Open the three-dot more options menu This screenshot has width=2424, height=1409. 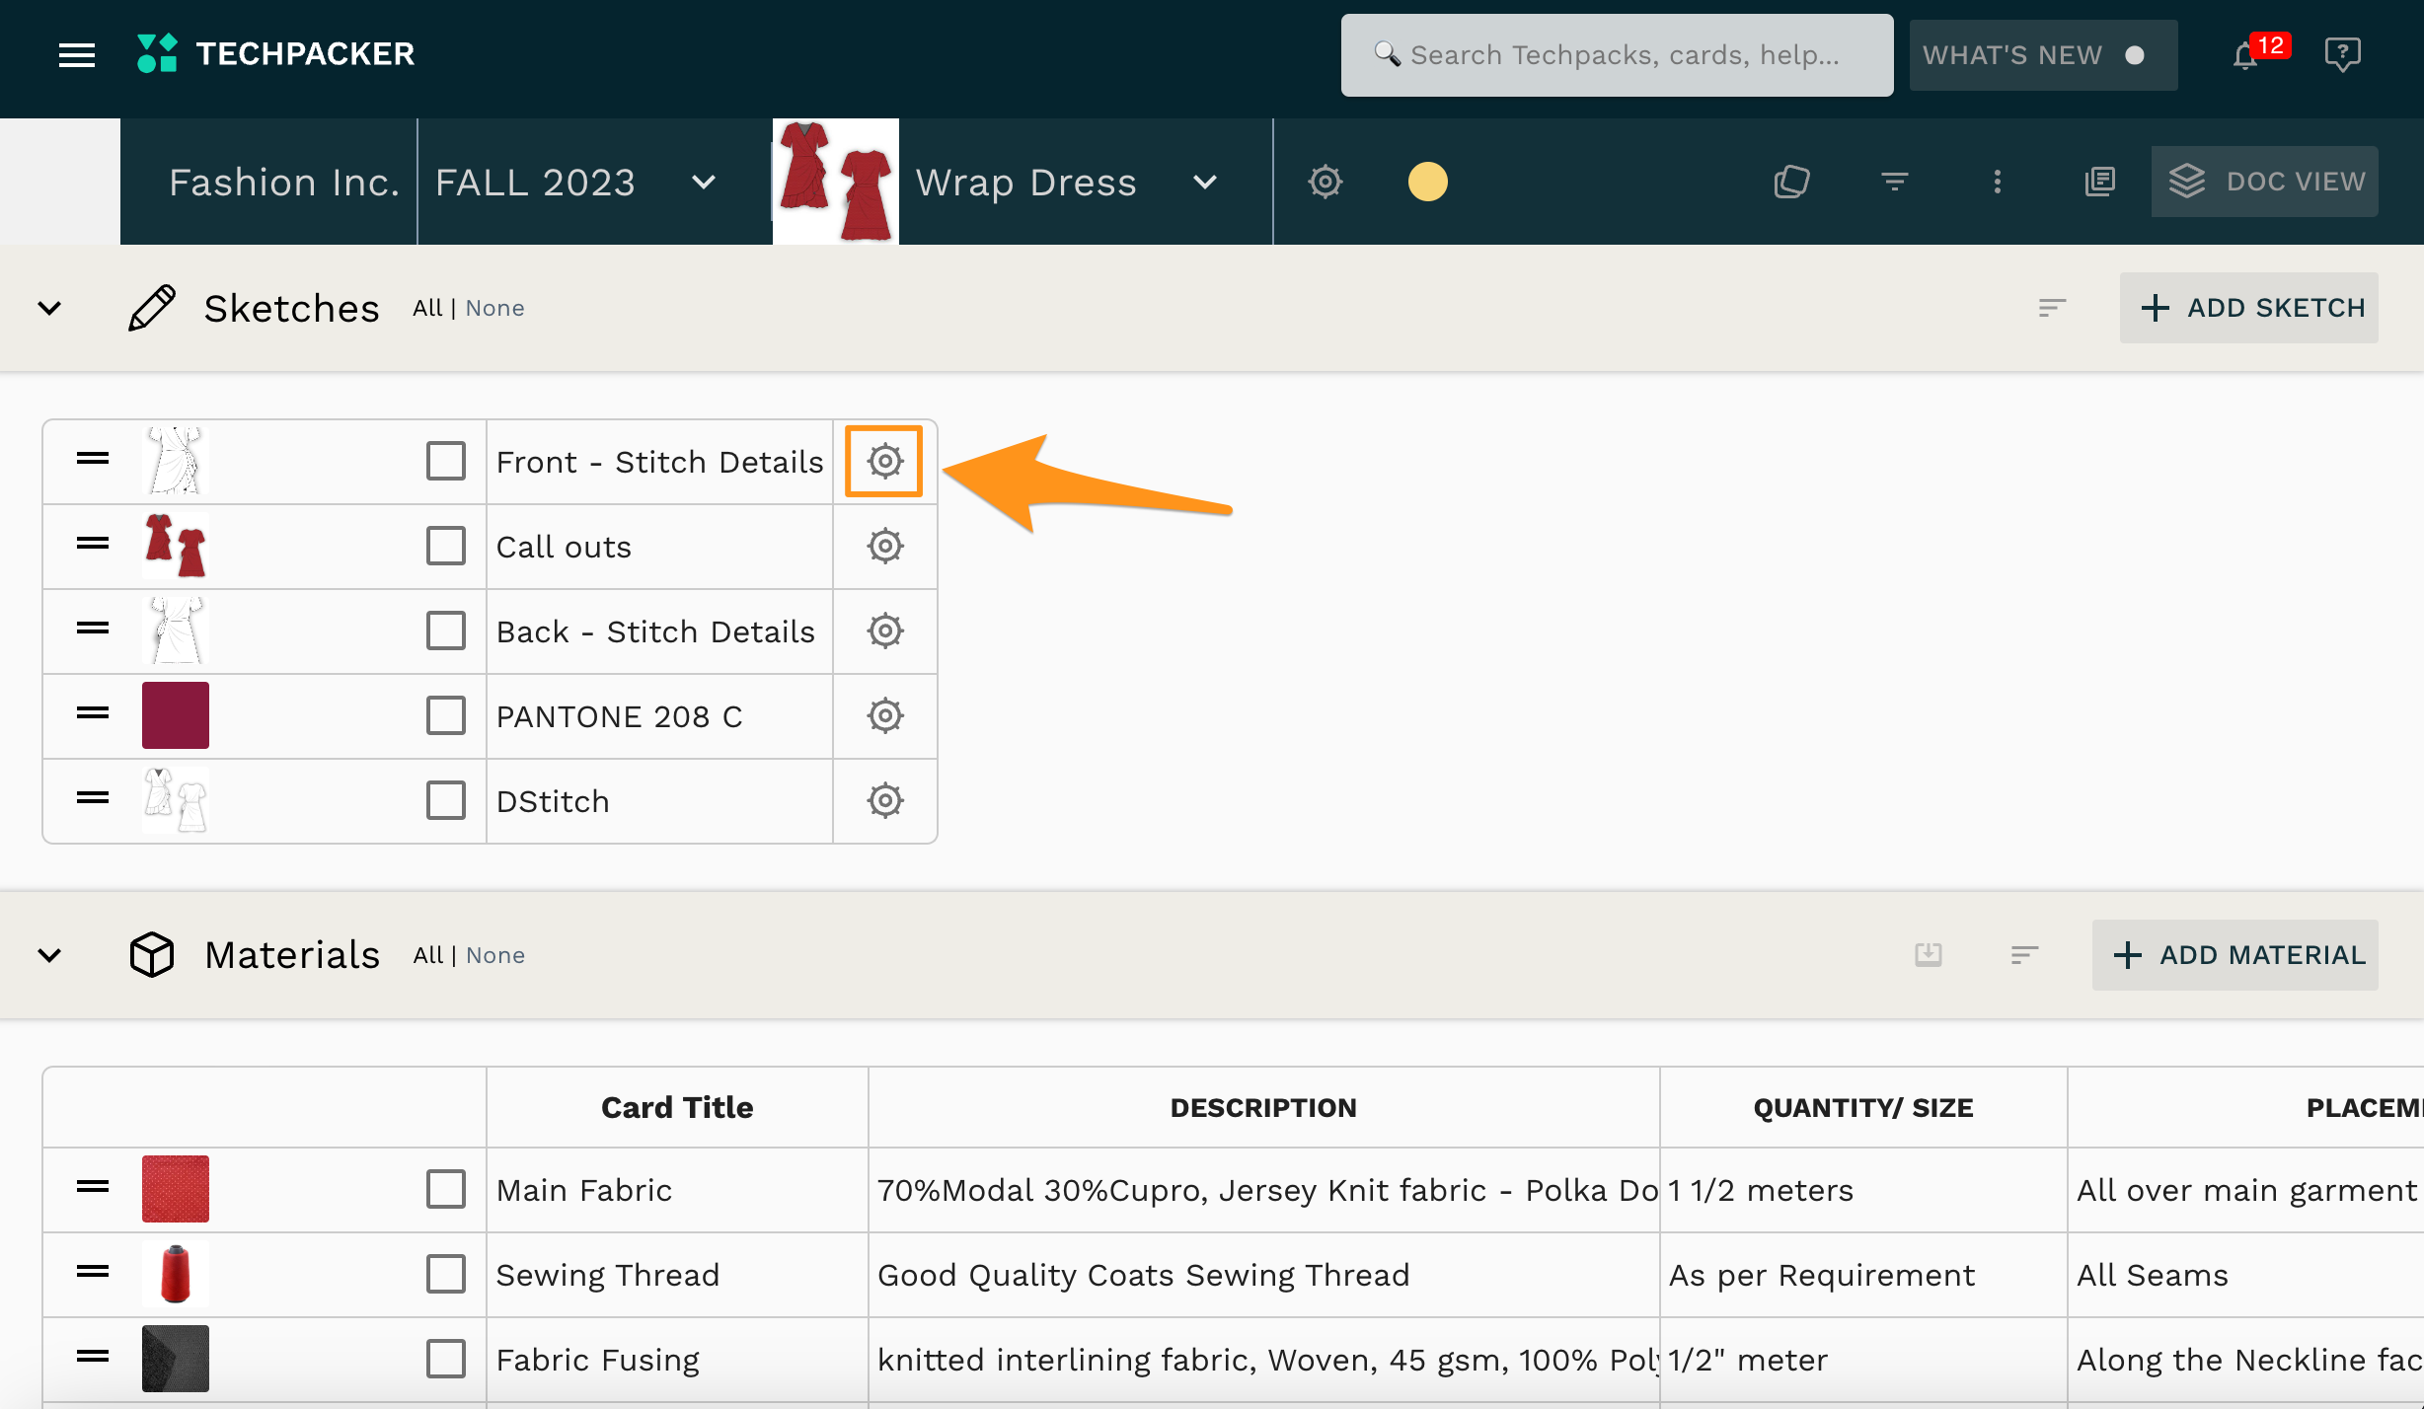[1997, 182]
